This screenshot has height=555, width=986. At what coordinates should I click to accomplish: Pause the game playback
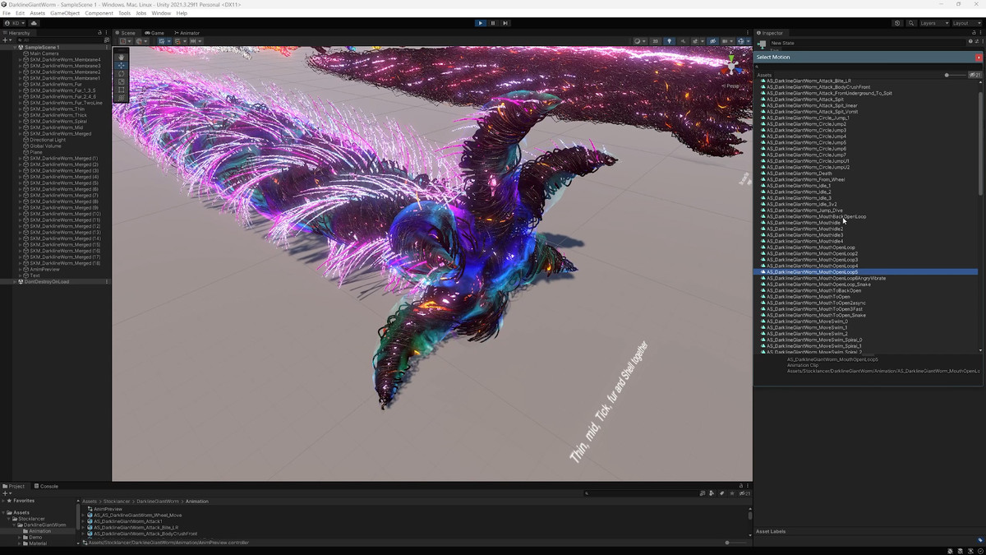[x=493, y=23]
